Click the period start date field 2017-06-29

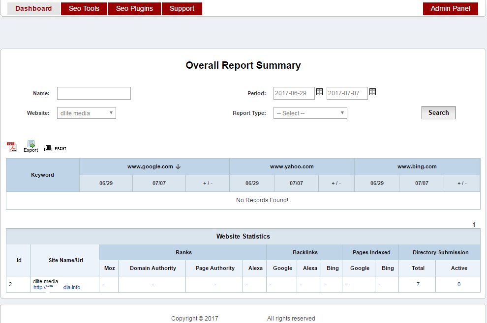point(294,93)
